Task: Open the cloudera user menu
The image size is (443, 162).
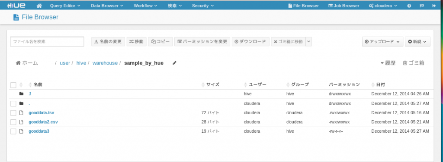Action: [383, 6]
